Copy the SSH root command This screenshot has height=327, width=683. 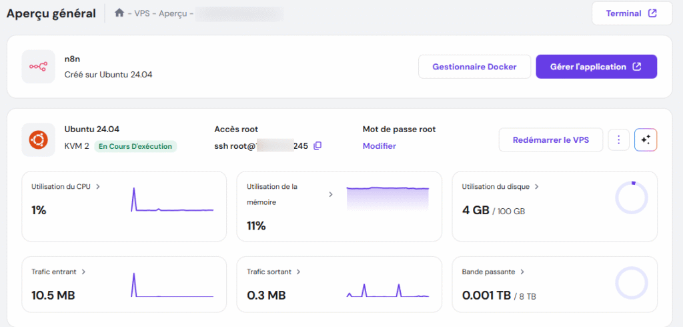point(317,146)
